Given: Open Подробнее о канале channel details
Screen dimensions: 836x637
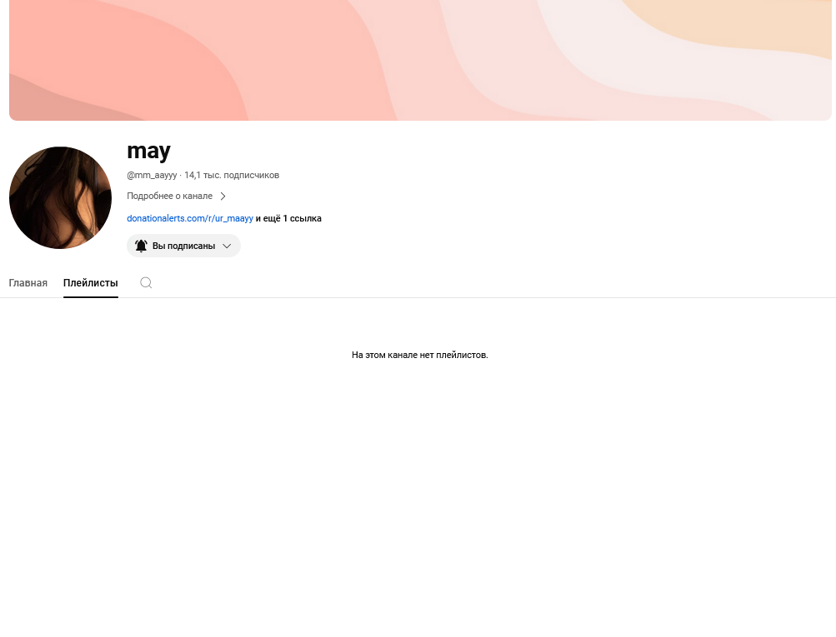Looking at the screenshot, I should pyautogui.click(x=169, y=196).
